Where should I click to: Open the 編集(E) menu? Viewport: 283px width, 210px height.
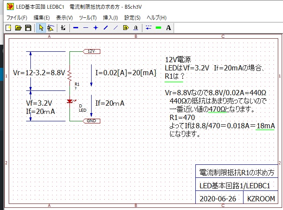[x=42, y=17]
